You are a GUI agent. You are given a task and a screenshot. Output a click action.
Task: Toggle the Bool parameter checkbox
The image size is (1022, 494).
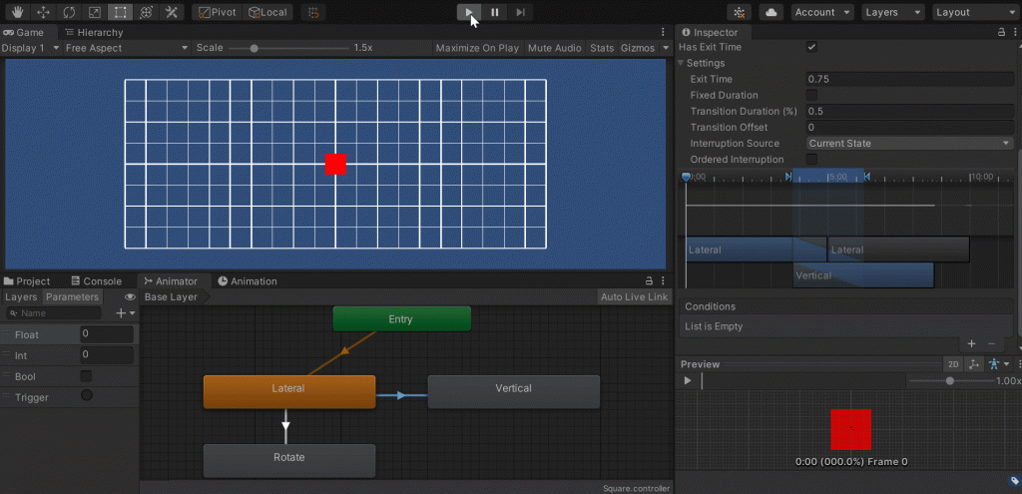86,376
